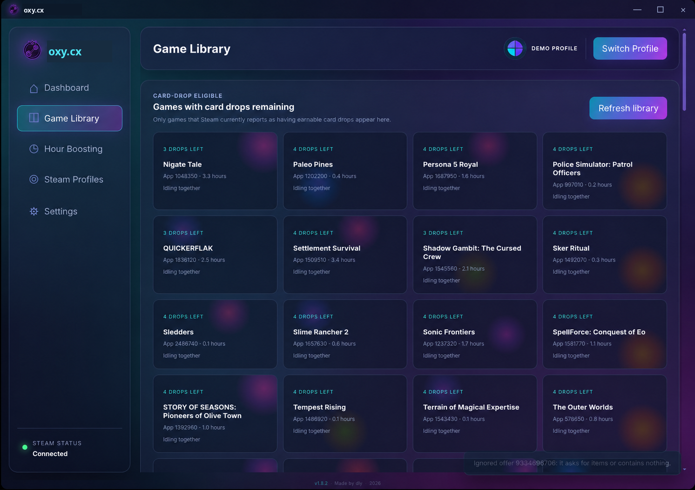Click The Outer Worlds title

pos(583,407)
